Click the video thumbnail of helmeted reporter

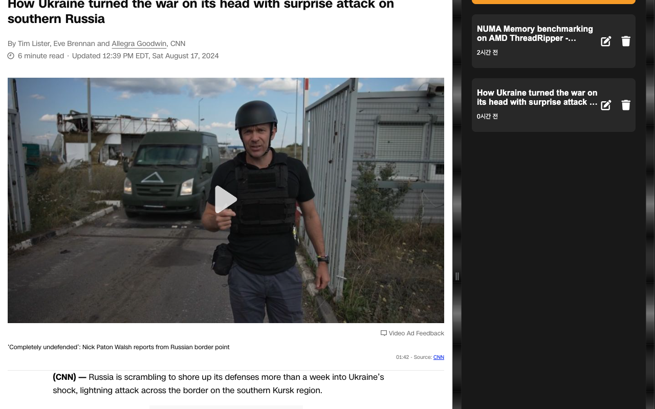pos(226,200)
